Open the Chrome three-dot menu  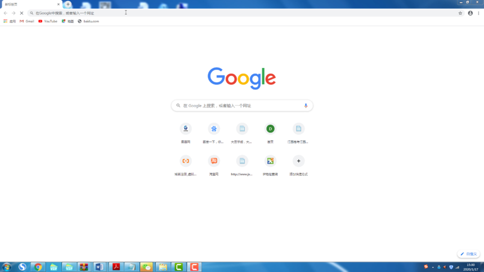coord(478,13)
